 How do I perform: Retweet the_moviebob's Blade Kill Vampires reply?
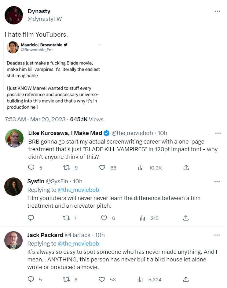(x=66, y=168)
